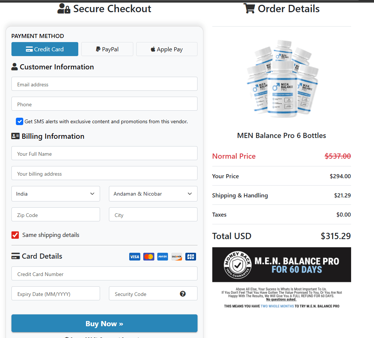Focus the Credit Card Number field
Viewport: 374px width, 338px height.
[x=104, y=274]
